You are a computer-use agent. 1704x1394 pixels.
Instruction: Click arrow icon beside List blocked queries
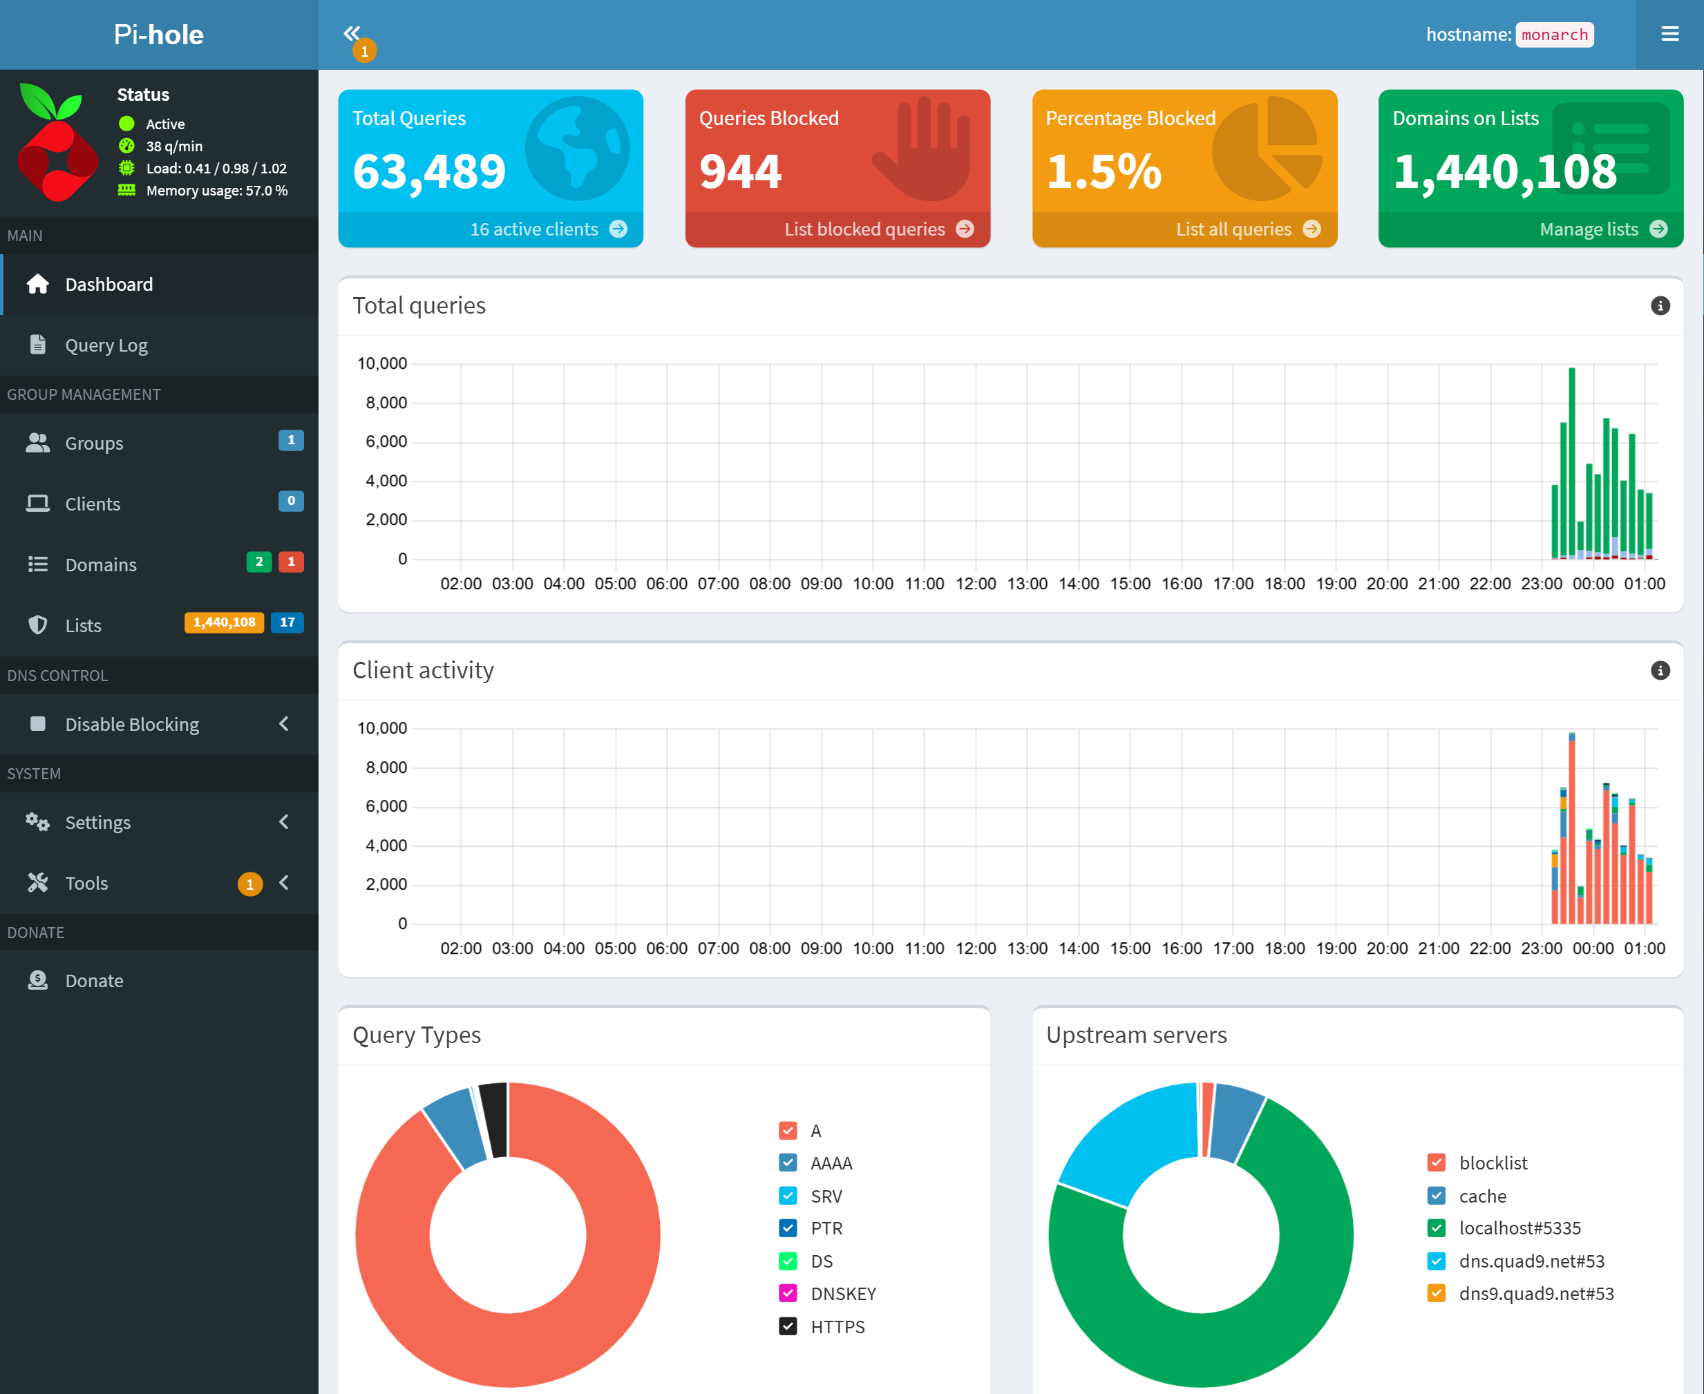pos(965,229)
